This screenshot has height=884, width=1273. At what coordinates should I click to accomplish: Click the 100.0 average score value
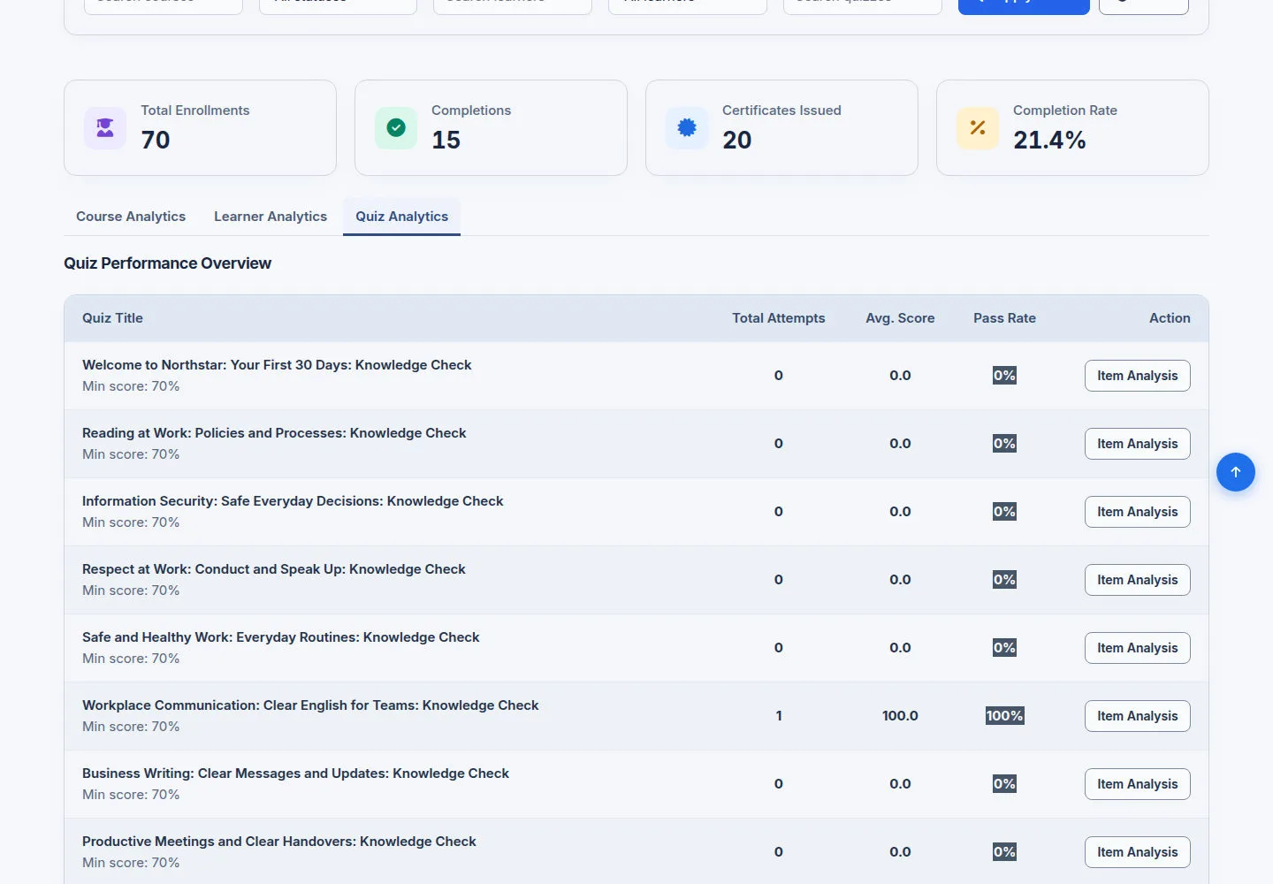click(900, 716)
